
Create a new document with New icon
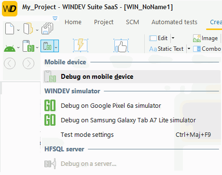[10, 29]
